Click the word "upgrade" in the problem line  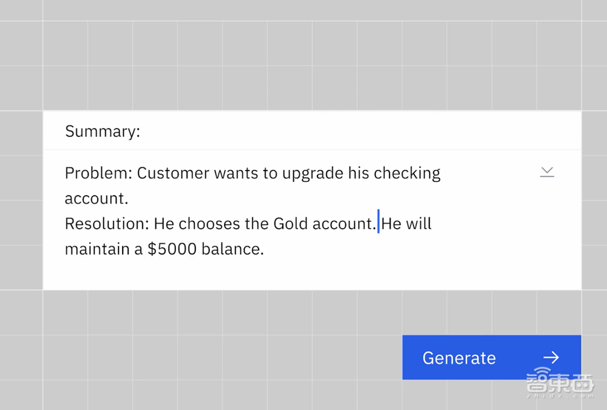pyautogui.click(x=313, y=173)
